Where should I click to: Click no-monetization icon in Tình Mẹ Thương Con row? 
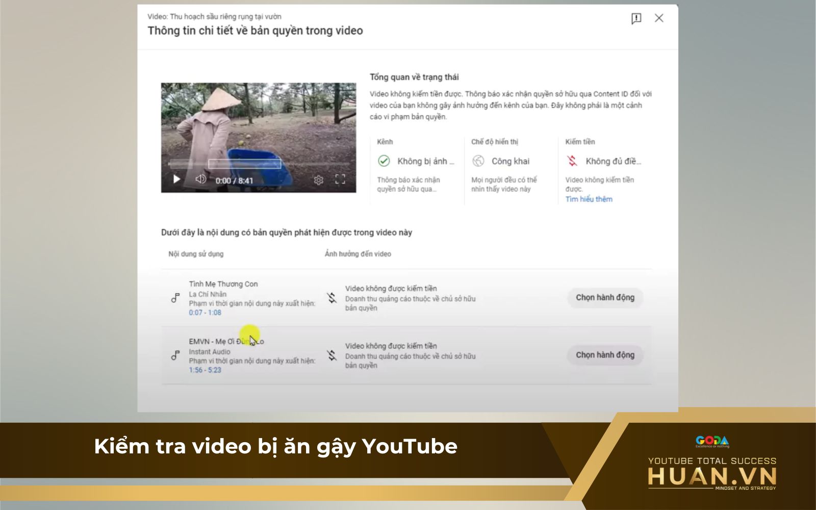coord(332,298)
